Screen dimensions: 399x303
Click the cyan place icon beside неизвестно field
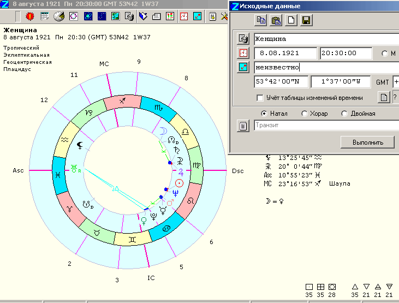pos(243,67)
